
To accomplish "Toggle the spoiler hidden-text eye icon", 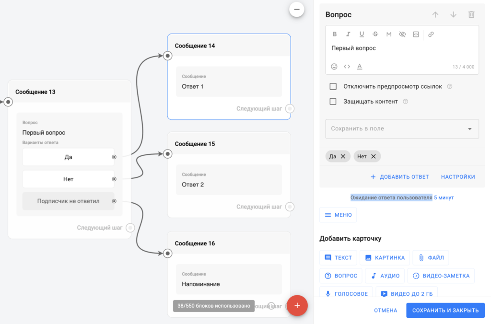I will [402, 35].
